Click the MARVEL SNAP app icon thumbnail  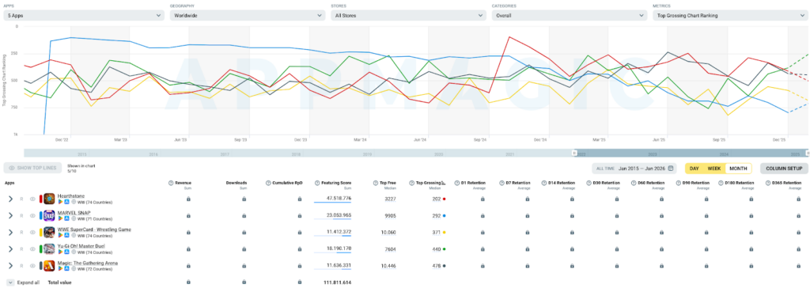49,215
